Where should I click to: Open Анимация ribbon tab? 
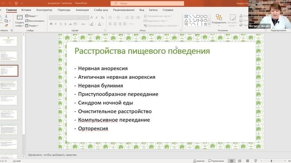(82, 10)
